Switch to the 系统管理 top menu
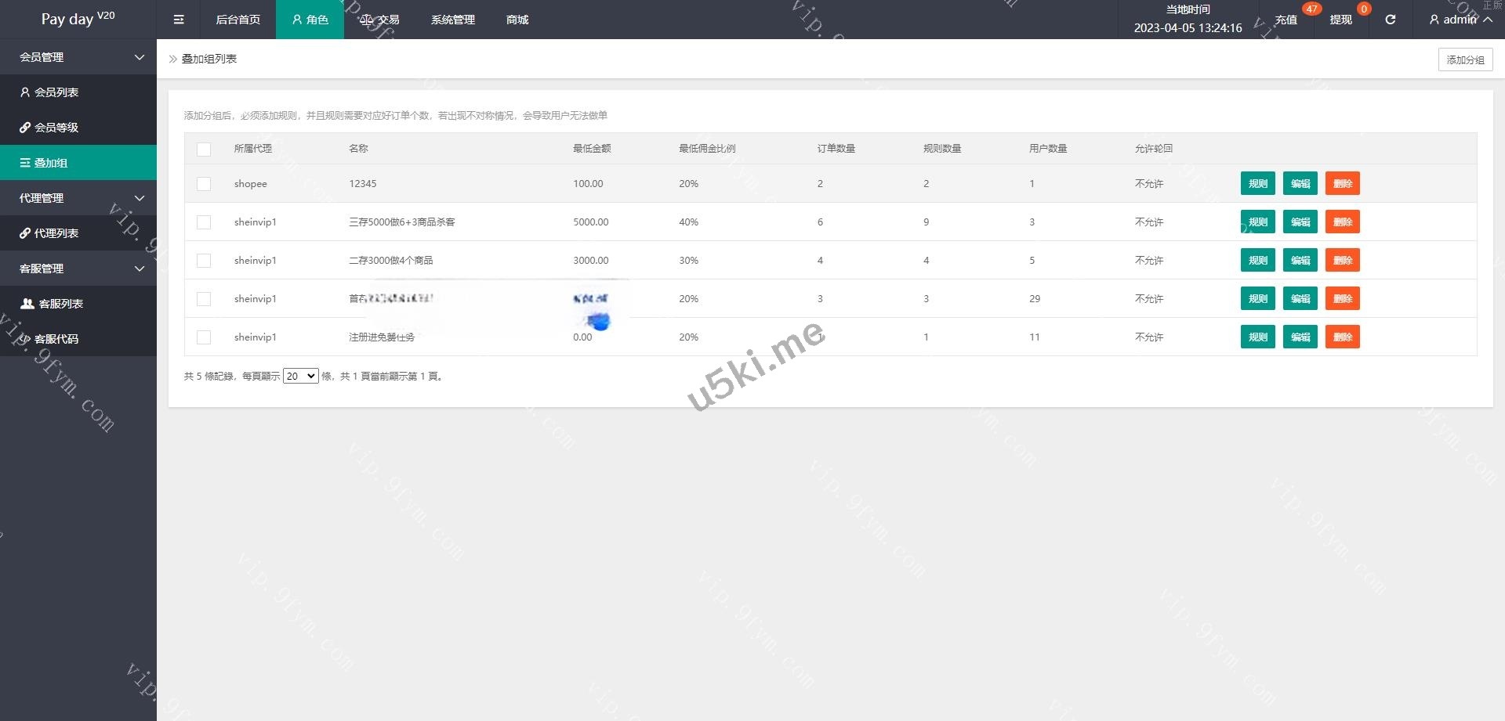This screenshot has height=721, width=1505. coord(452,20)
